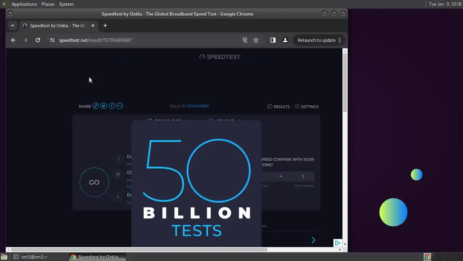Share result on Facebook
The image size is (463, 261).
[x=112, y=106]
